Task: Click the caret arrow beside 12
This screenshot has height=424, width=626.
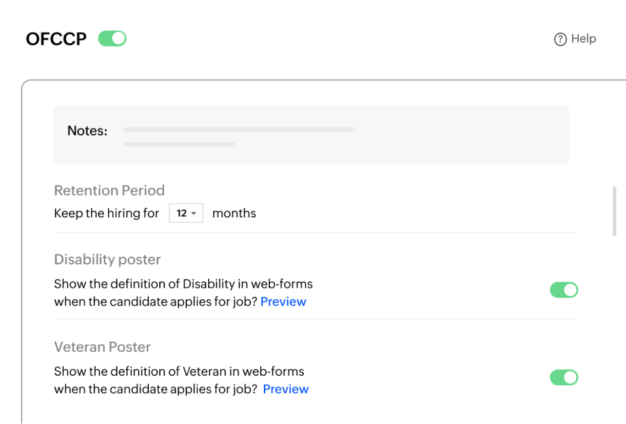Action: (194, 214)
